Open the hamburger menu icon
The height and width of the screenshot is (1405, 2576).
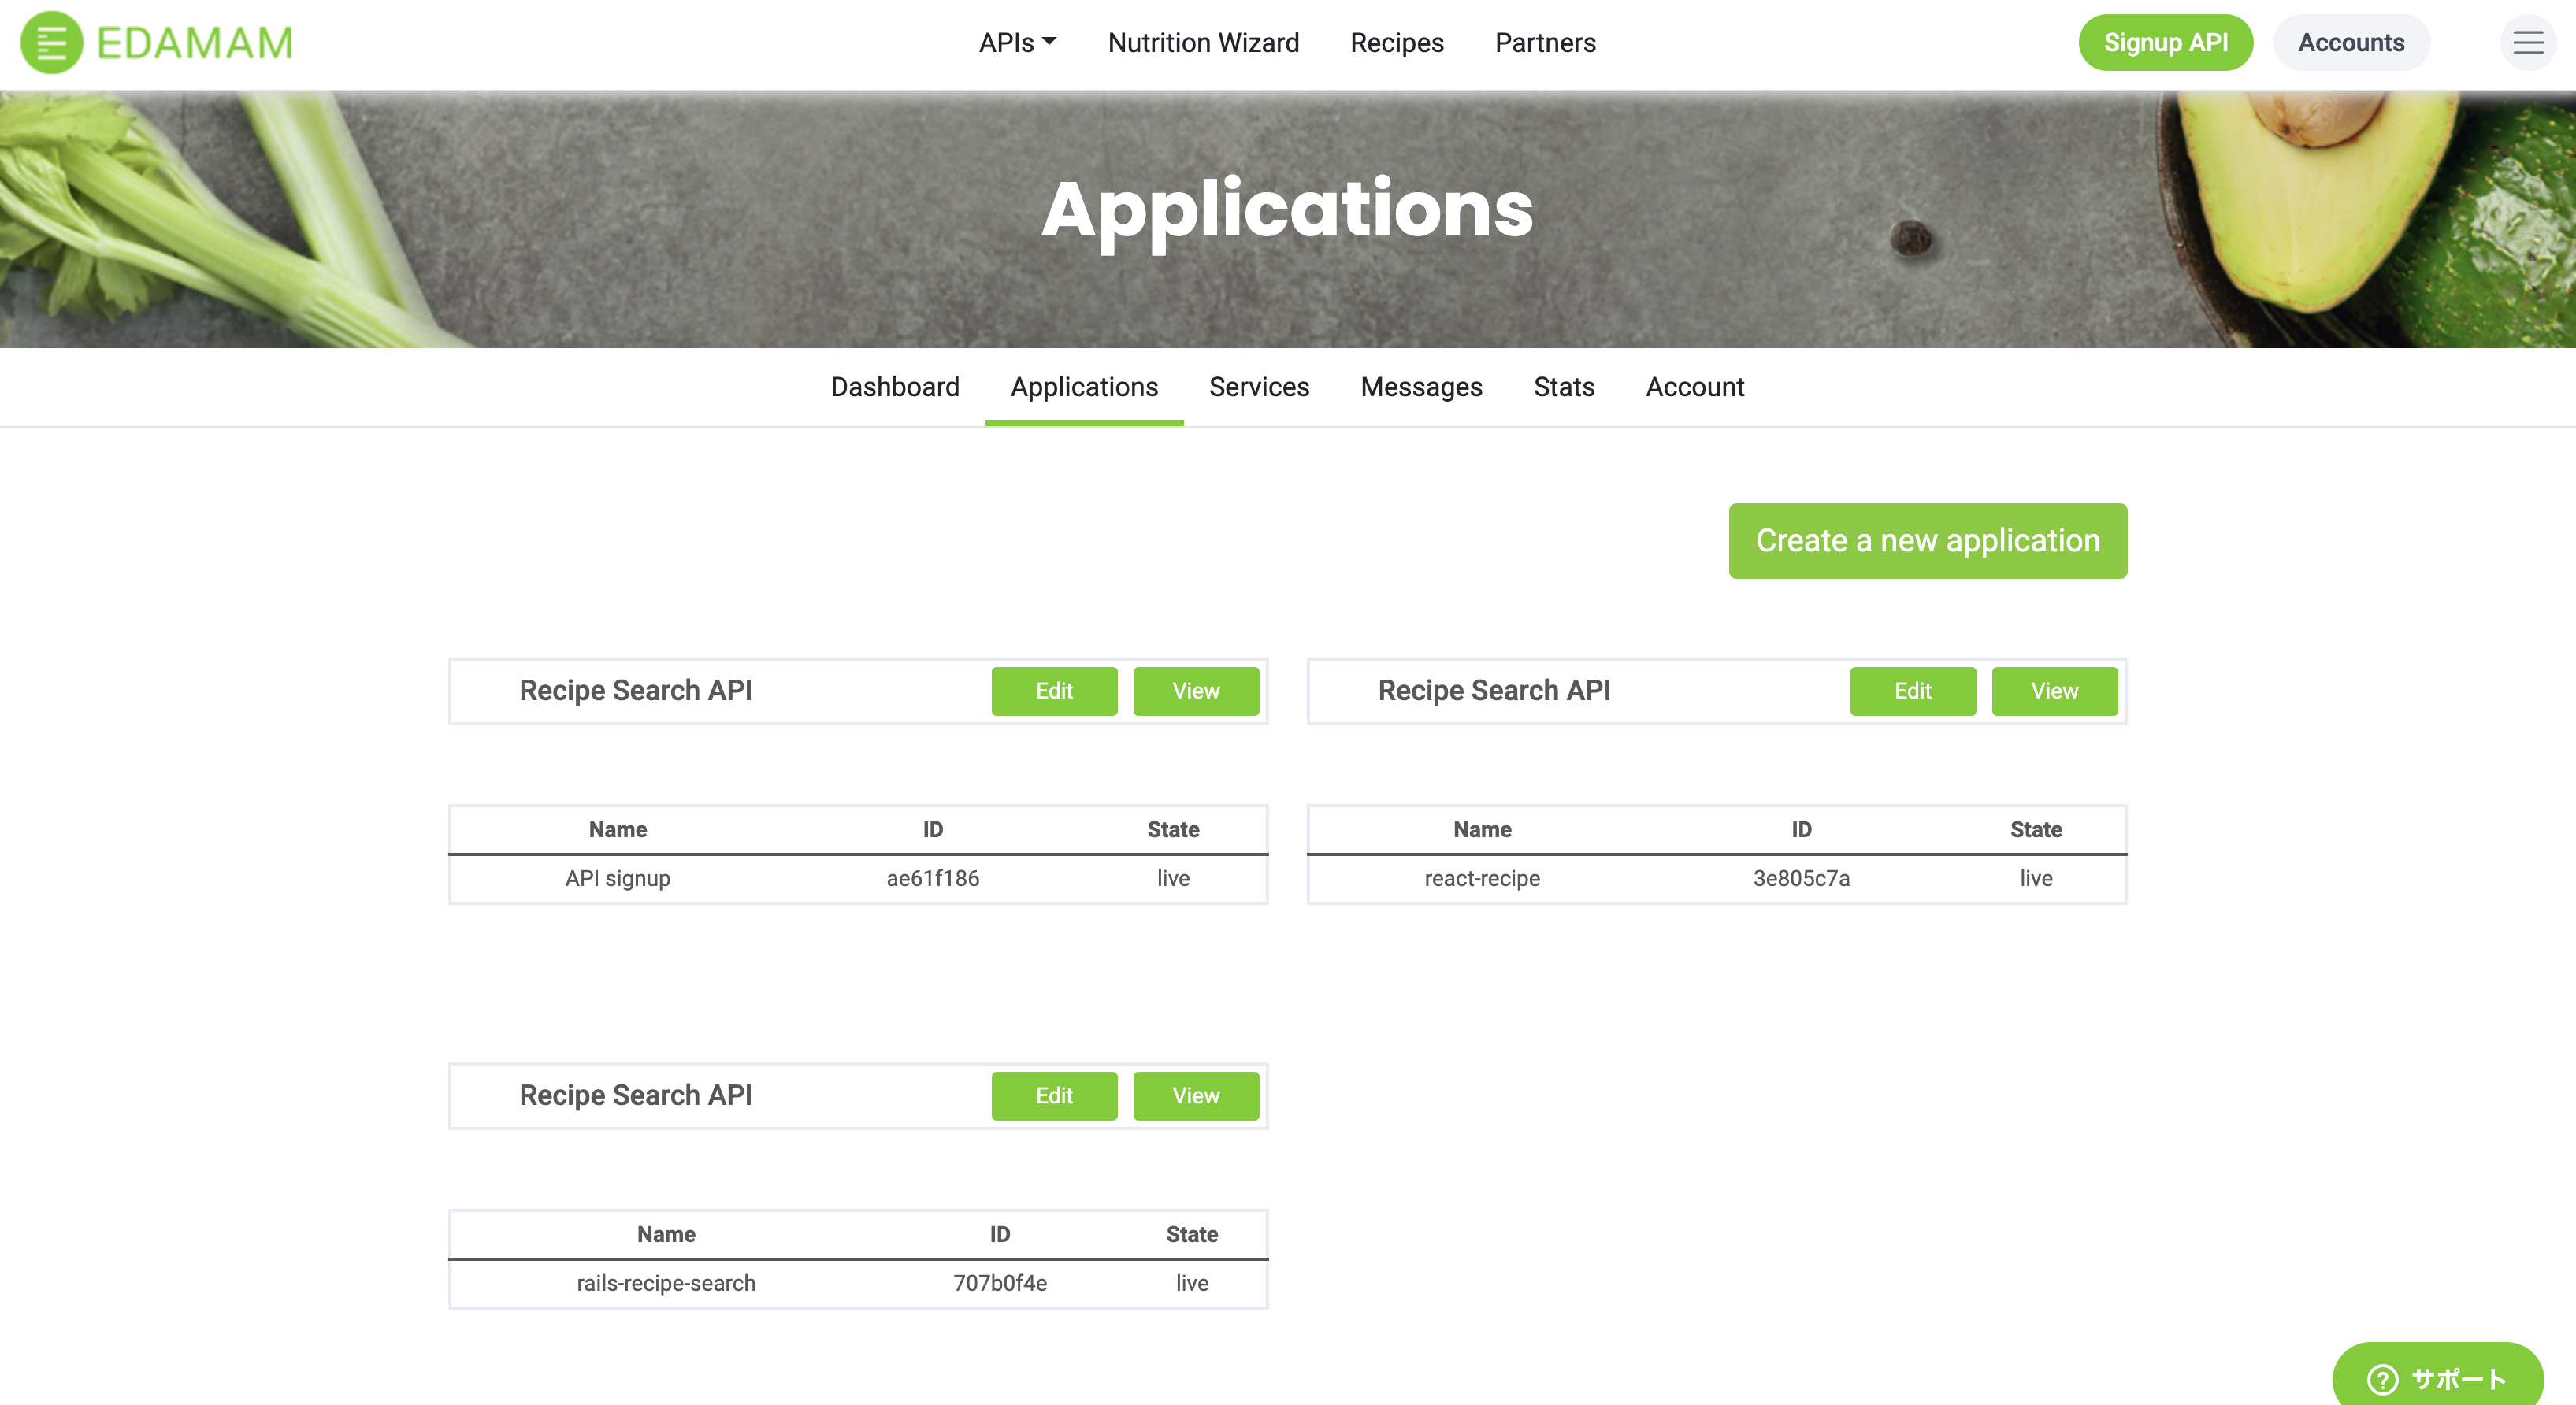click(x=2527, y=43)
